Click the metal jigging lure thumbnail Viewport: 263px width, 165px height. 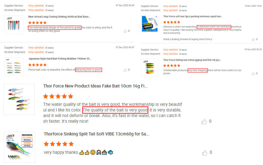coord(150,67)
